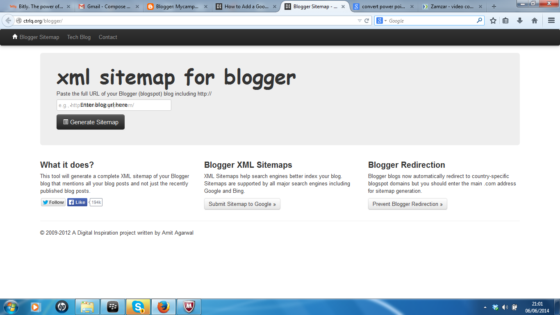Image resolution: width=560 pixels, height=315 pixels.
Task: Click the Dropbox tray icon
Action: pyautogui.click(x=495, y=307)
